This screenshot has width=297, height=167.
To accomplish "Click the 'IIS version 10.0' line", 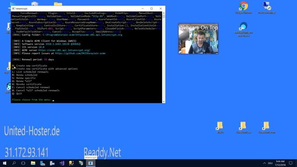I will 28,47.
